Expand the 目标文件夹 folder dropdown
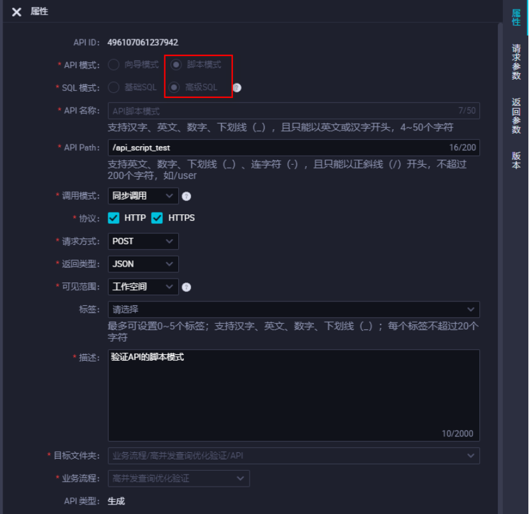 point(293,455)
